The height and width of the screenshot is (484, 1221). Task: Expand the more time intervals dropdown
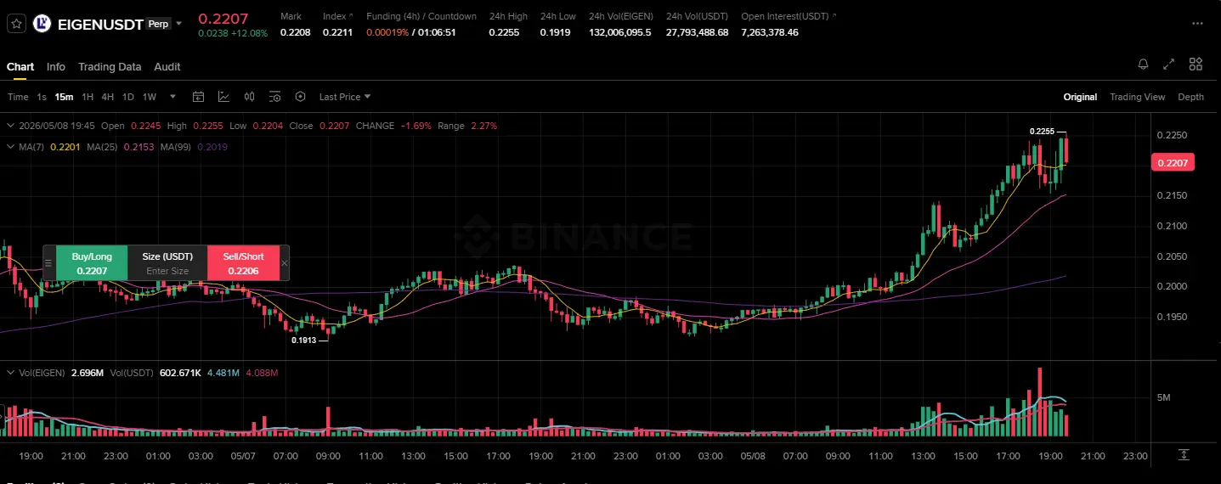173,97
